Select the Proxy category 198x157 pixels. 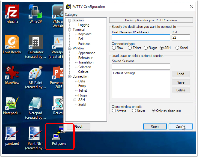tap(82, 86)
